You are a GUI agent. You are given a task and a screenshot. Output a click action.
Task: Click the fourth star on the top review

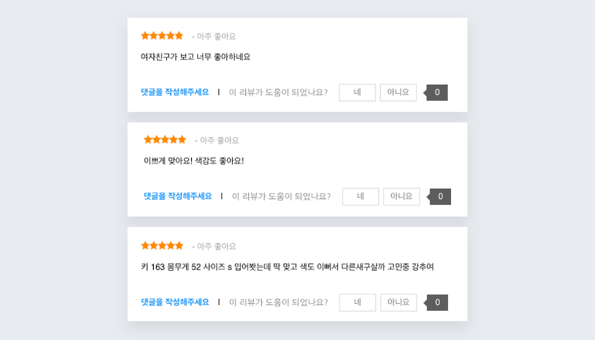(x=170, y=35)
